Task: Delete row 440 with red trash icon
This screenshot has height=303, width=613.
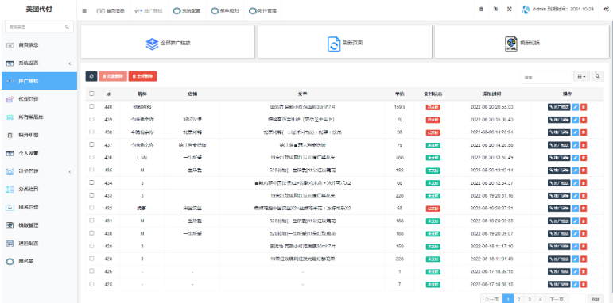Action: (584, 107)
